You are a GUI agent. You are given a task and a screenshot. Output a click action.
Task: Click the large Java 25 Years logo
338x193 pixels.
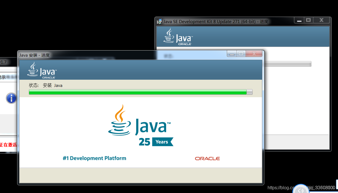[x=140, y=125]
